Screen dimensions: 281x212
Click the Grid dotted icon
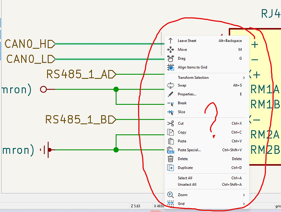(x=170, y=204)
